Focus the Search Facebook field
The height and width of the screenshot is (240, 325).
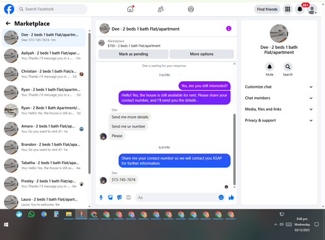pos(52,9)
